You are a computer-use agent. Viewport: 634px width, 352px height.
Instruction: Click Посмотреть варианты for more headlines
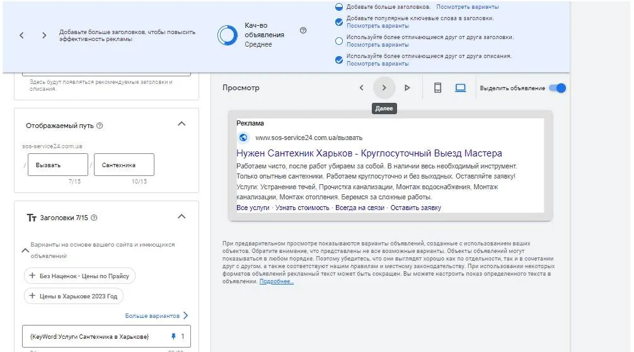tap(468, 7)
